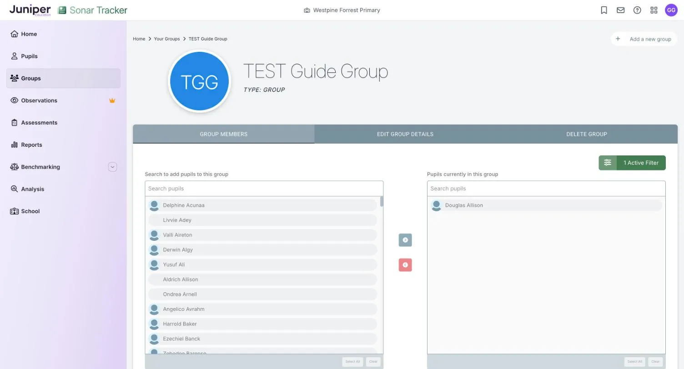Open the mail envelope icon

620,10
